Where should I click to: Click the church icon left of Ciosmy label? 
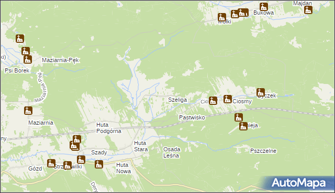[228, 99]
